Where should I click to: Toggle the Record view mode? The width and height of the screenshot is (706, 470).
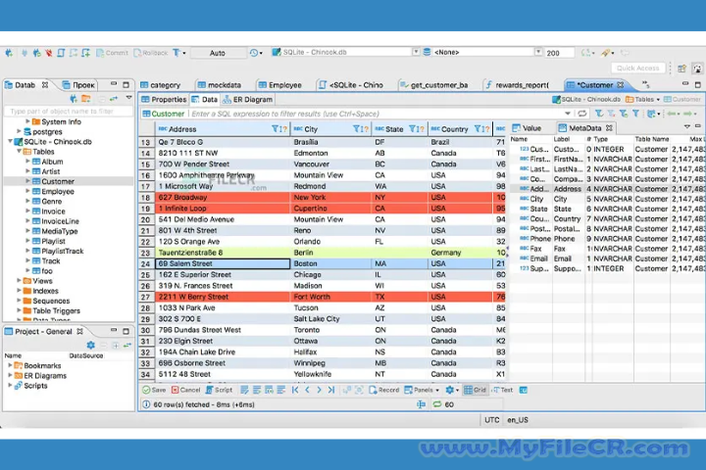click(384, 390)
